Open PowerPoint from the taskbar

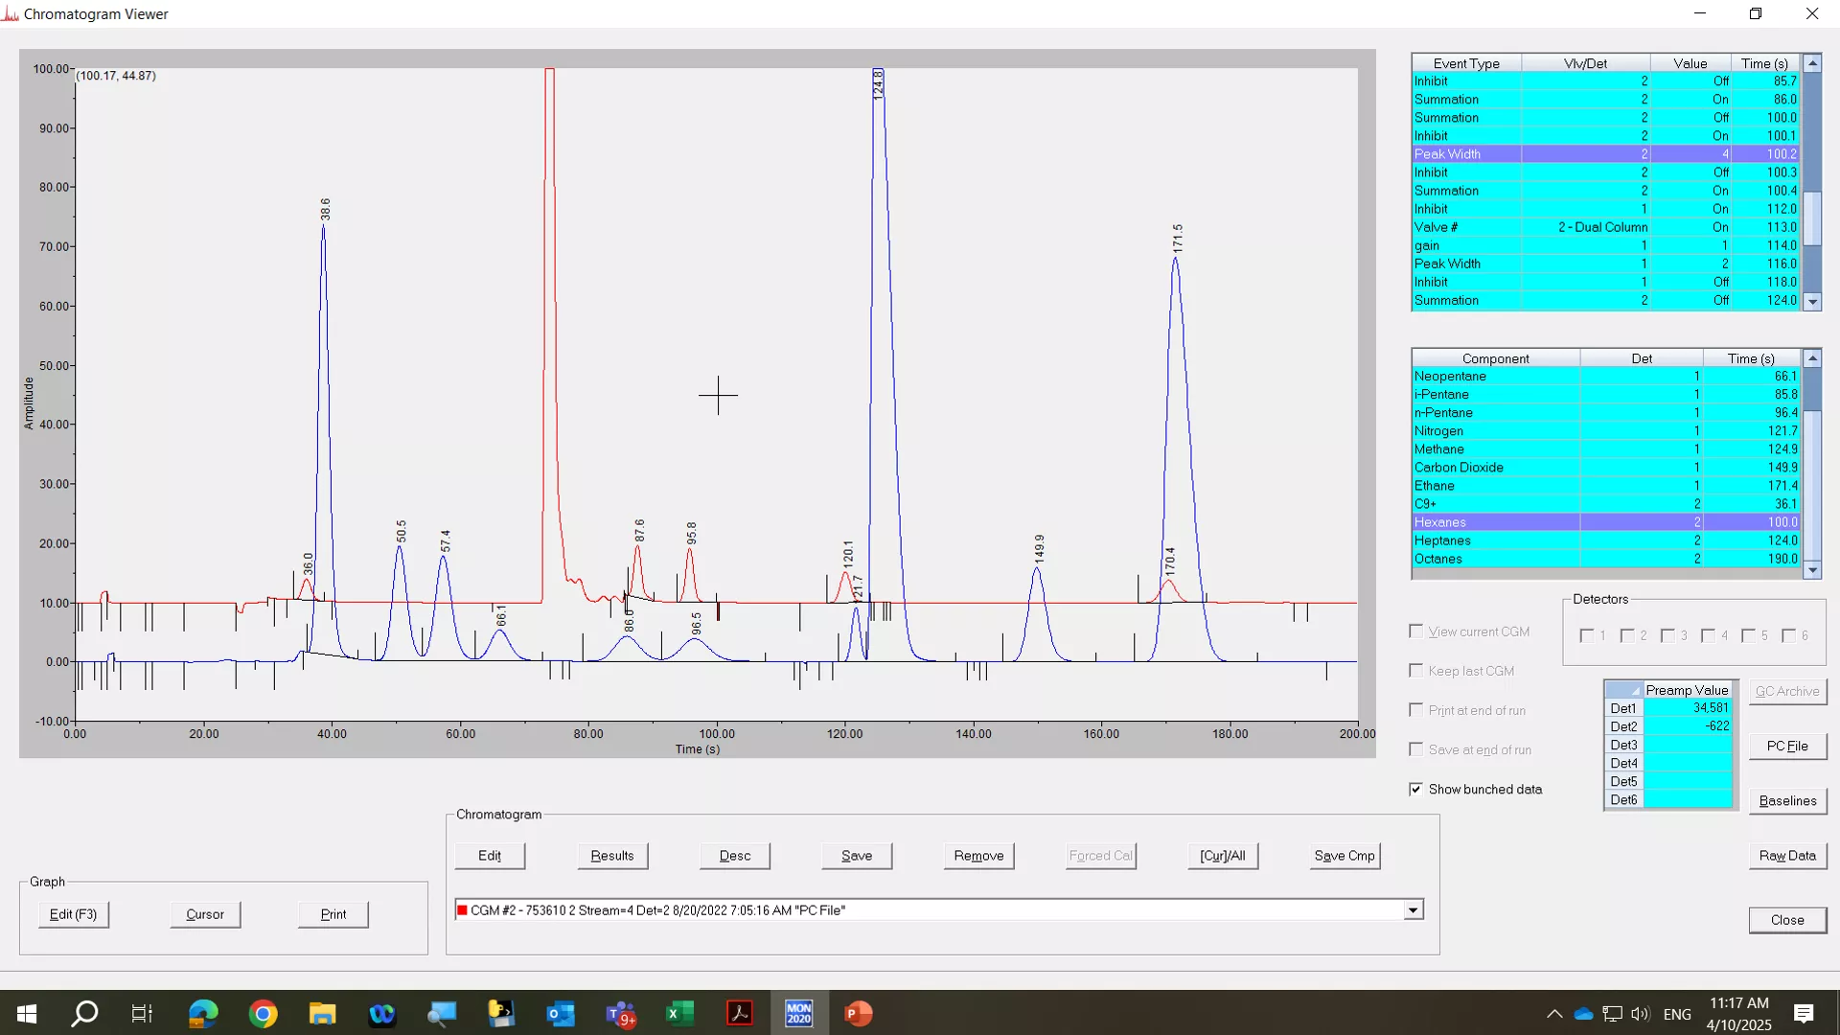pyautogui.click(x=859, y=1013)
